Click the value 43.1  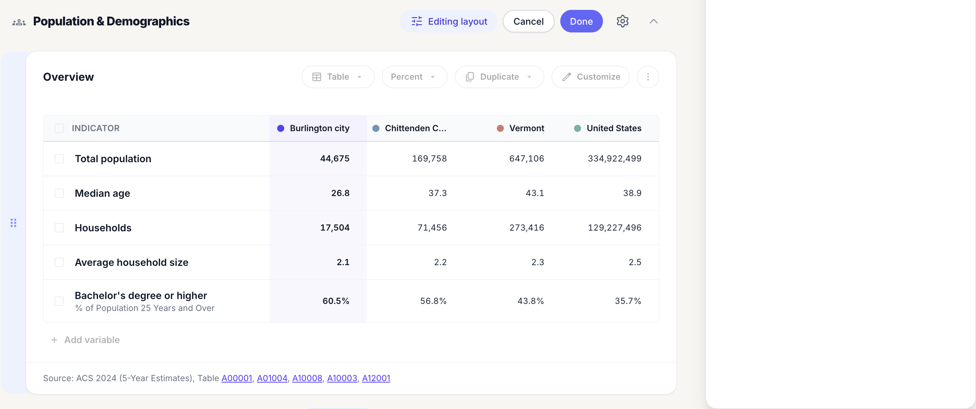tap(535, 193)
